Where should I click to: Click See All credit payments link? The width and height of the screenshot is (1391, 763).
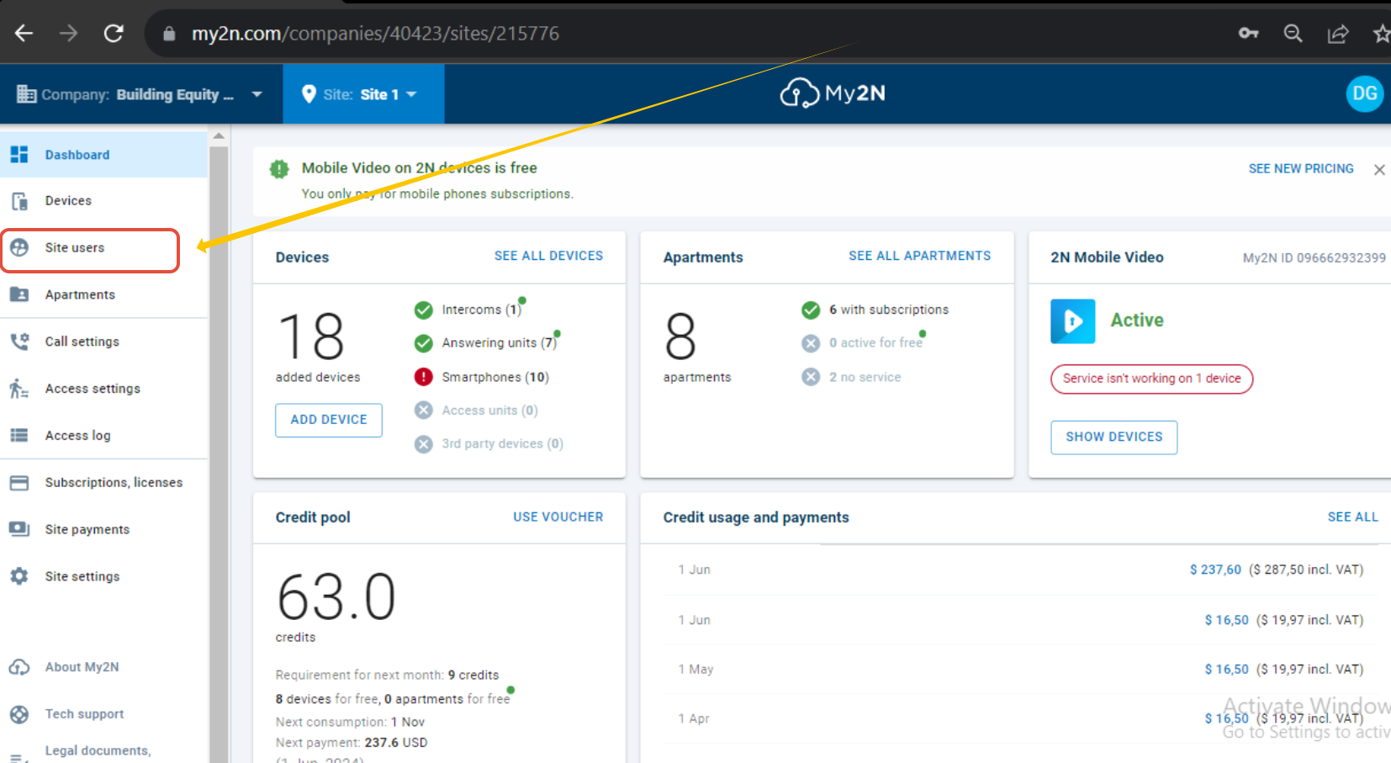coord(1353,517)
